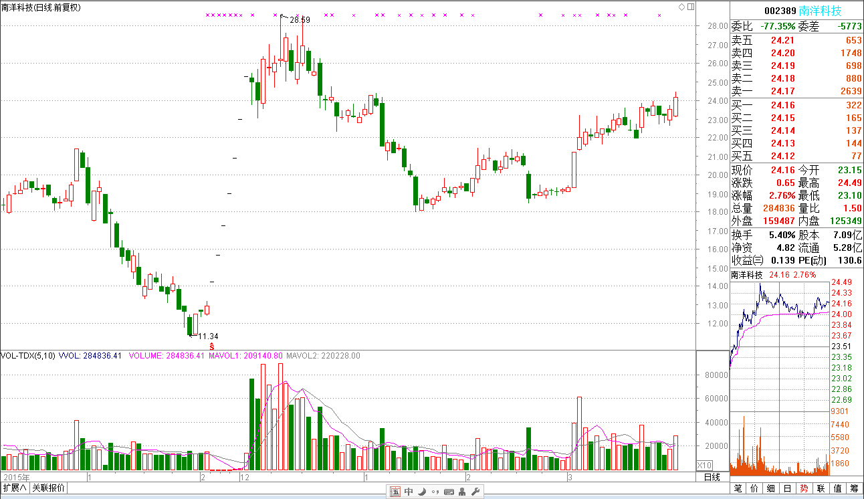Click the IME 五 input method icon

pyautogui.click(x=395, y=492)
